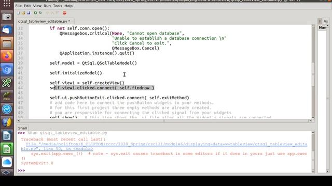Click the line 50 traceback link
Screen dimensions: 332x186
point(57,149)
